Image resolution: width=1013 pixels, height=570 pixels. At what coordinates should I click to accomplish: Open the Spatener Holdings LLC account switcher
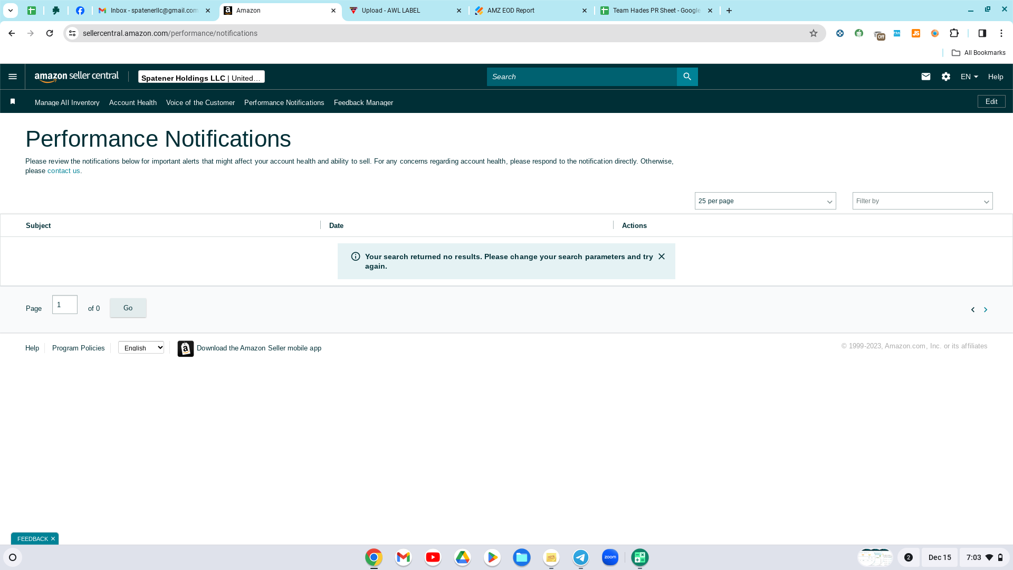click(202, 77)
